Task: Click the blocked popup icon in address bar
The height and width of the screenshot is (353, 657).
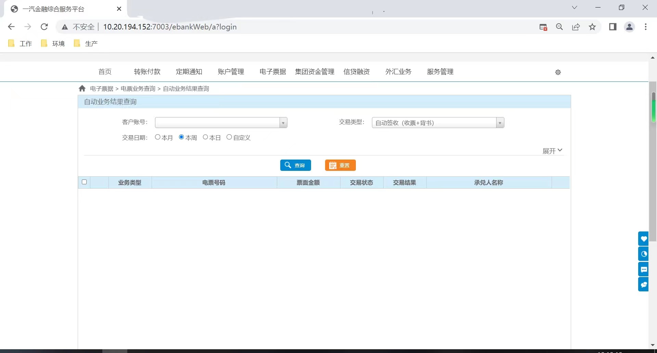Action: pyautogui.click(x=543, y=27)
